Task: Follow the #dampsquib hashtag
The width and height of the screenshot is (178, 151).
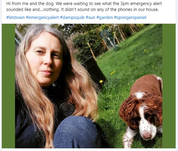Action: click(x=72, y=17)
